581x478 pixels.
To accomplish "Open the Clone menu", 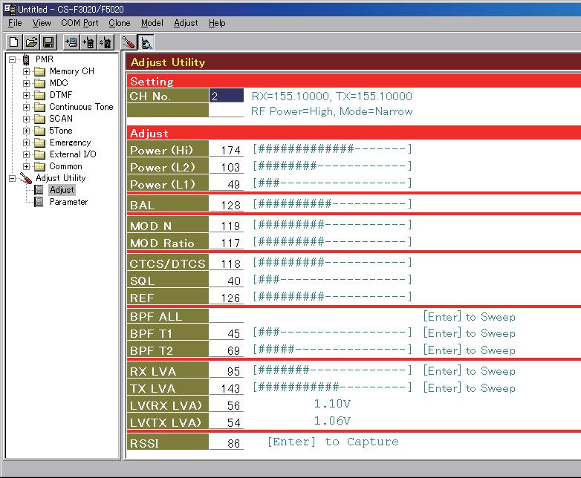I will 120,23.
